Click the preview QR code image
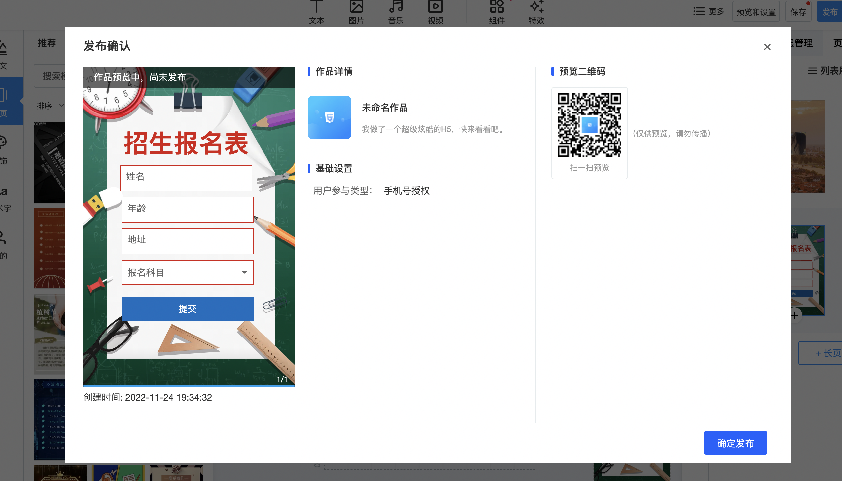The image size is (842, 481). (589, 125)
